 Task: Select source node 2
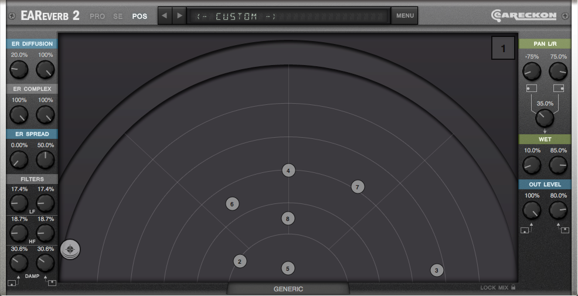point(240,261)
